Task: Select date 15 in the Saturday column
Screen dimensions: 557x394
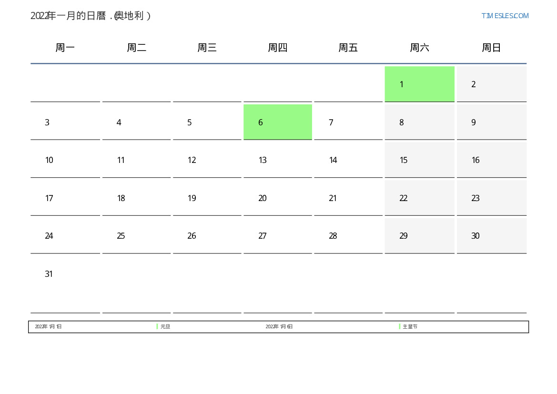Action: click(404, 160)
